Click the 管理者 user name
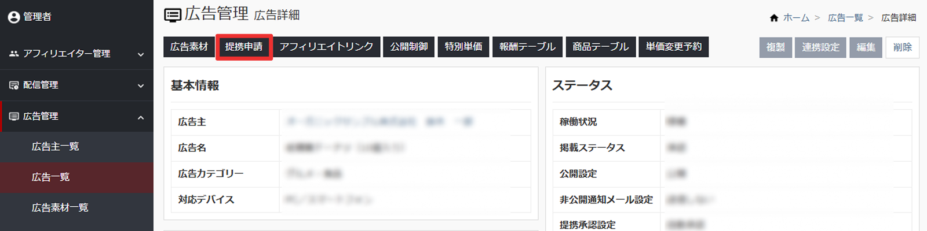 pos(37,17)
